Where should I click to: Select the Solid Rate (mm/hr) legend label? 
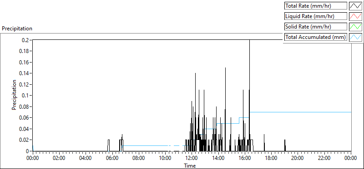pos(316,27)
